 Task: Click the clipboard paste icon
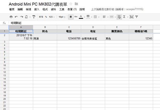pos(26,17)
